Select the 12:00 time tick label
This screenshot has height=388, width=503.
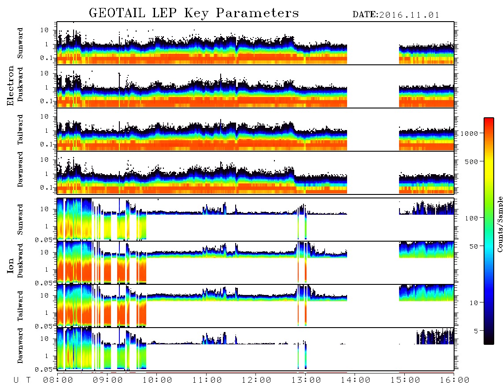click(x=256, y=381)
